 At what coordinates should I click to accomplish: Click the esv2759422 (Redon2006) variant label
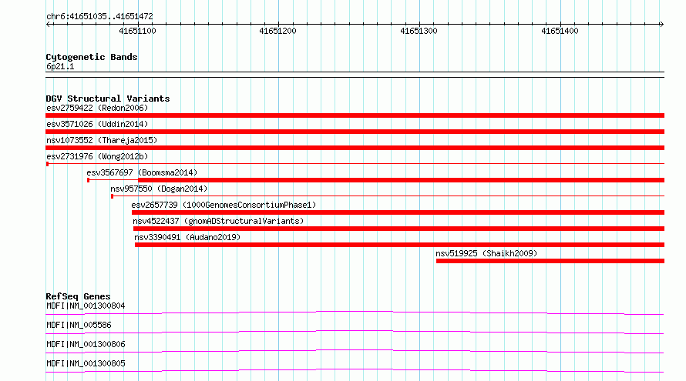point(97,108)
